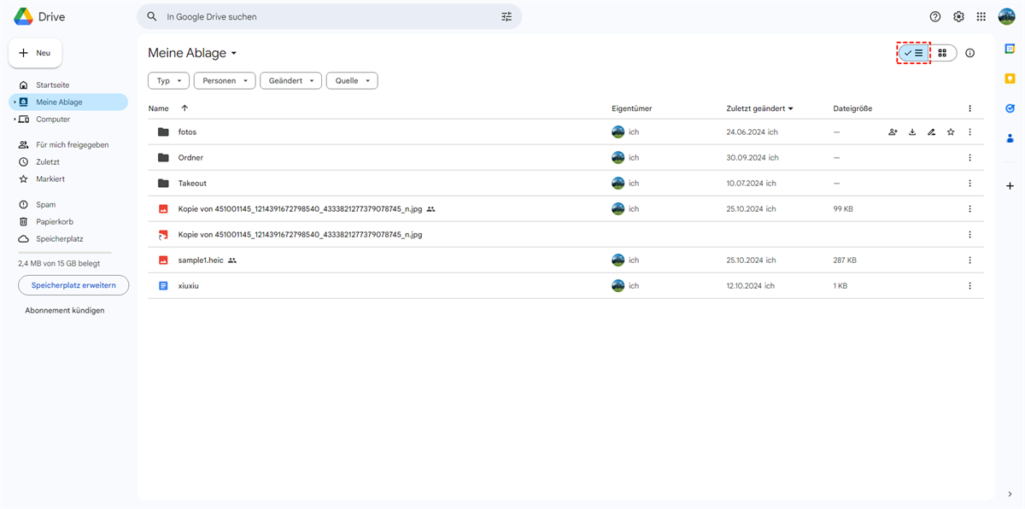Click the rename pencil icon for fotos
The width and height of the screenshot is (1025, 509).
(931, 132)
